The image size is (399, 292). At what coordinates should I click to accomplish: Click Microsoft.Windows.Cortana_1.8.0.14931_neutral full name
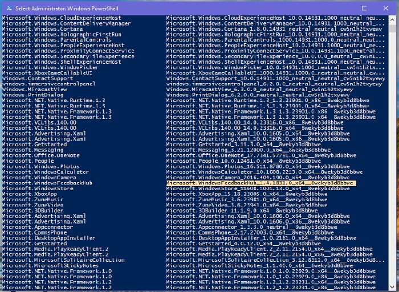point(274,29)
